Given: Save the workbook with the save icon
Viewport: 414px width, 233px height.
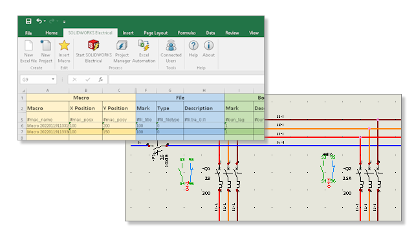Looking at the screenshot, I should click(x=28, y=21).
